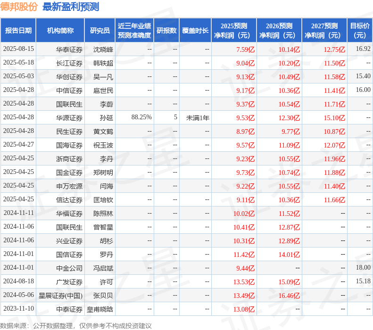Click the date 2023-11-10
This screenshot has height=330, width=373.
pos(18,309)
